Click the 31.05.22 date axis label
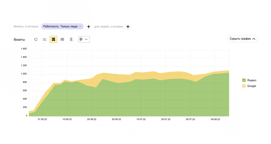Viewport: 271px width, 144px height. [42, 119]
